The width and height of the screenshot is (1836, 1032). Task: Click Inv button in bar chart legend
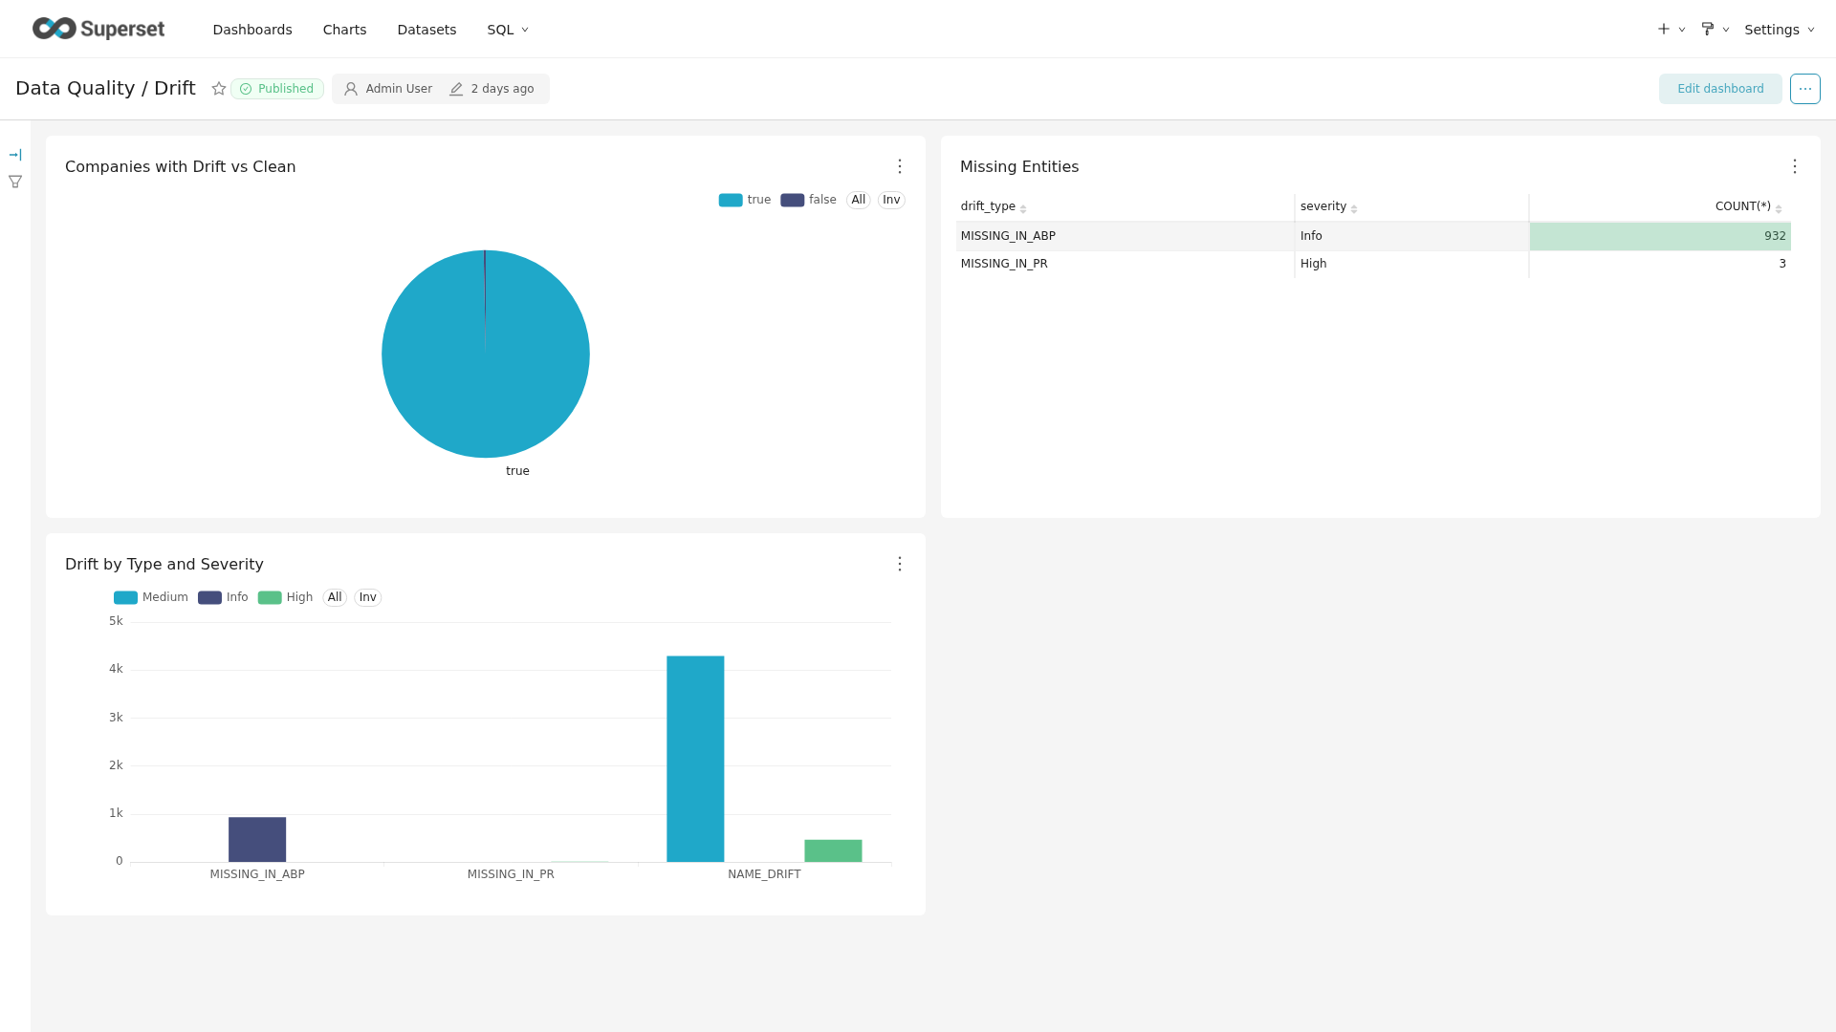point(367,598)
